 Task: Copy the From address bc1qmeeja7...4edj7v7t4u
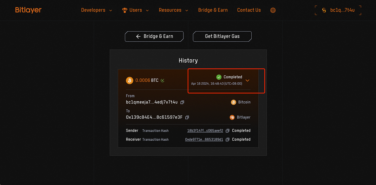tap(182, 102)
